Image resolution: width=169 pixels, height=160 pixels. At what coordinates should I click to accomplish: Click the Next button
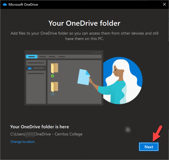click(x=149, y=147)
